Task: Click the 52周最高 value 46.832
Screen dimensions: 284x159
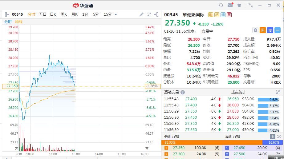Action: (233, 76)
